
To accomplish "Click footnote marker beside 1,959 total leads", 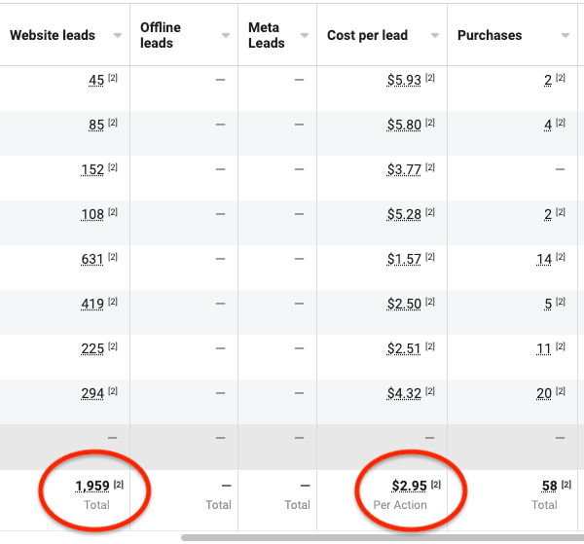I will click(x=119, y=485).
